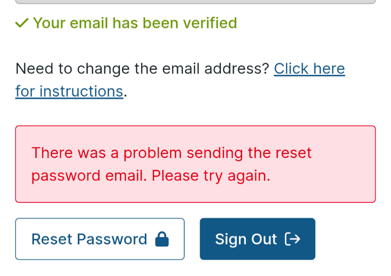
Task: Click the sign-out arrow icon
Action: [292, 239]
